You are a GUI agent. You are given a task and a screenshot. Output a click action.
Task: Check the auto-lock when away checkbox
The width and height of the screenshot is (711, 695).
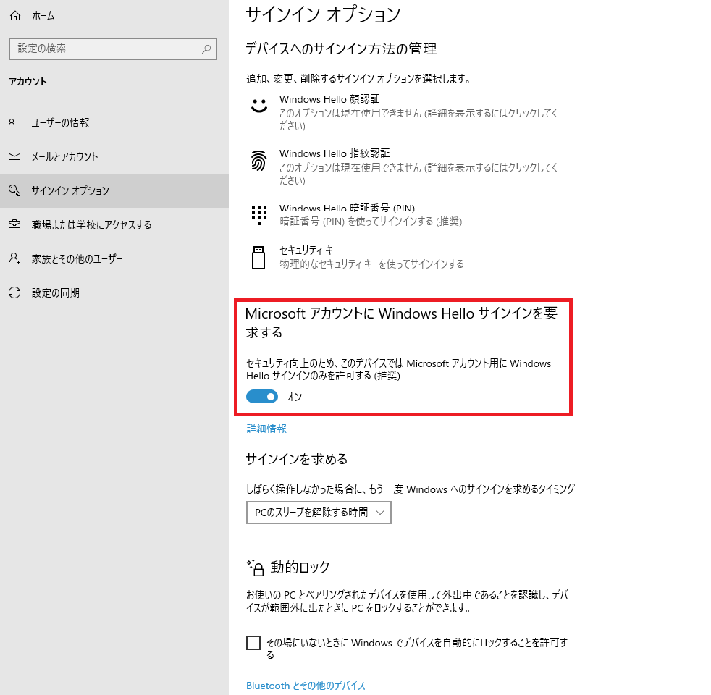[x=253, y=642]
